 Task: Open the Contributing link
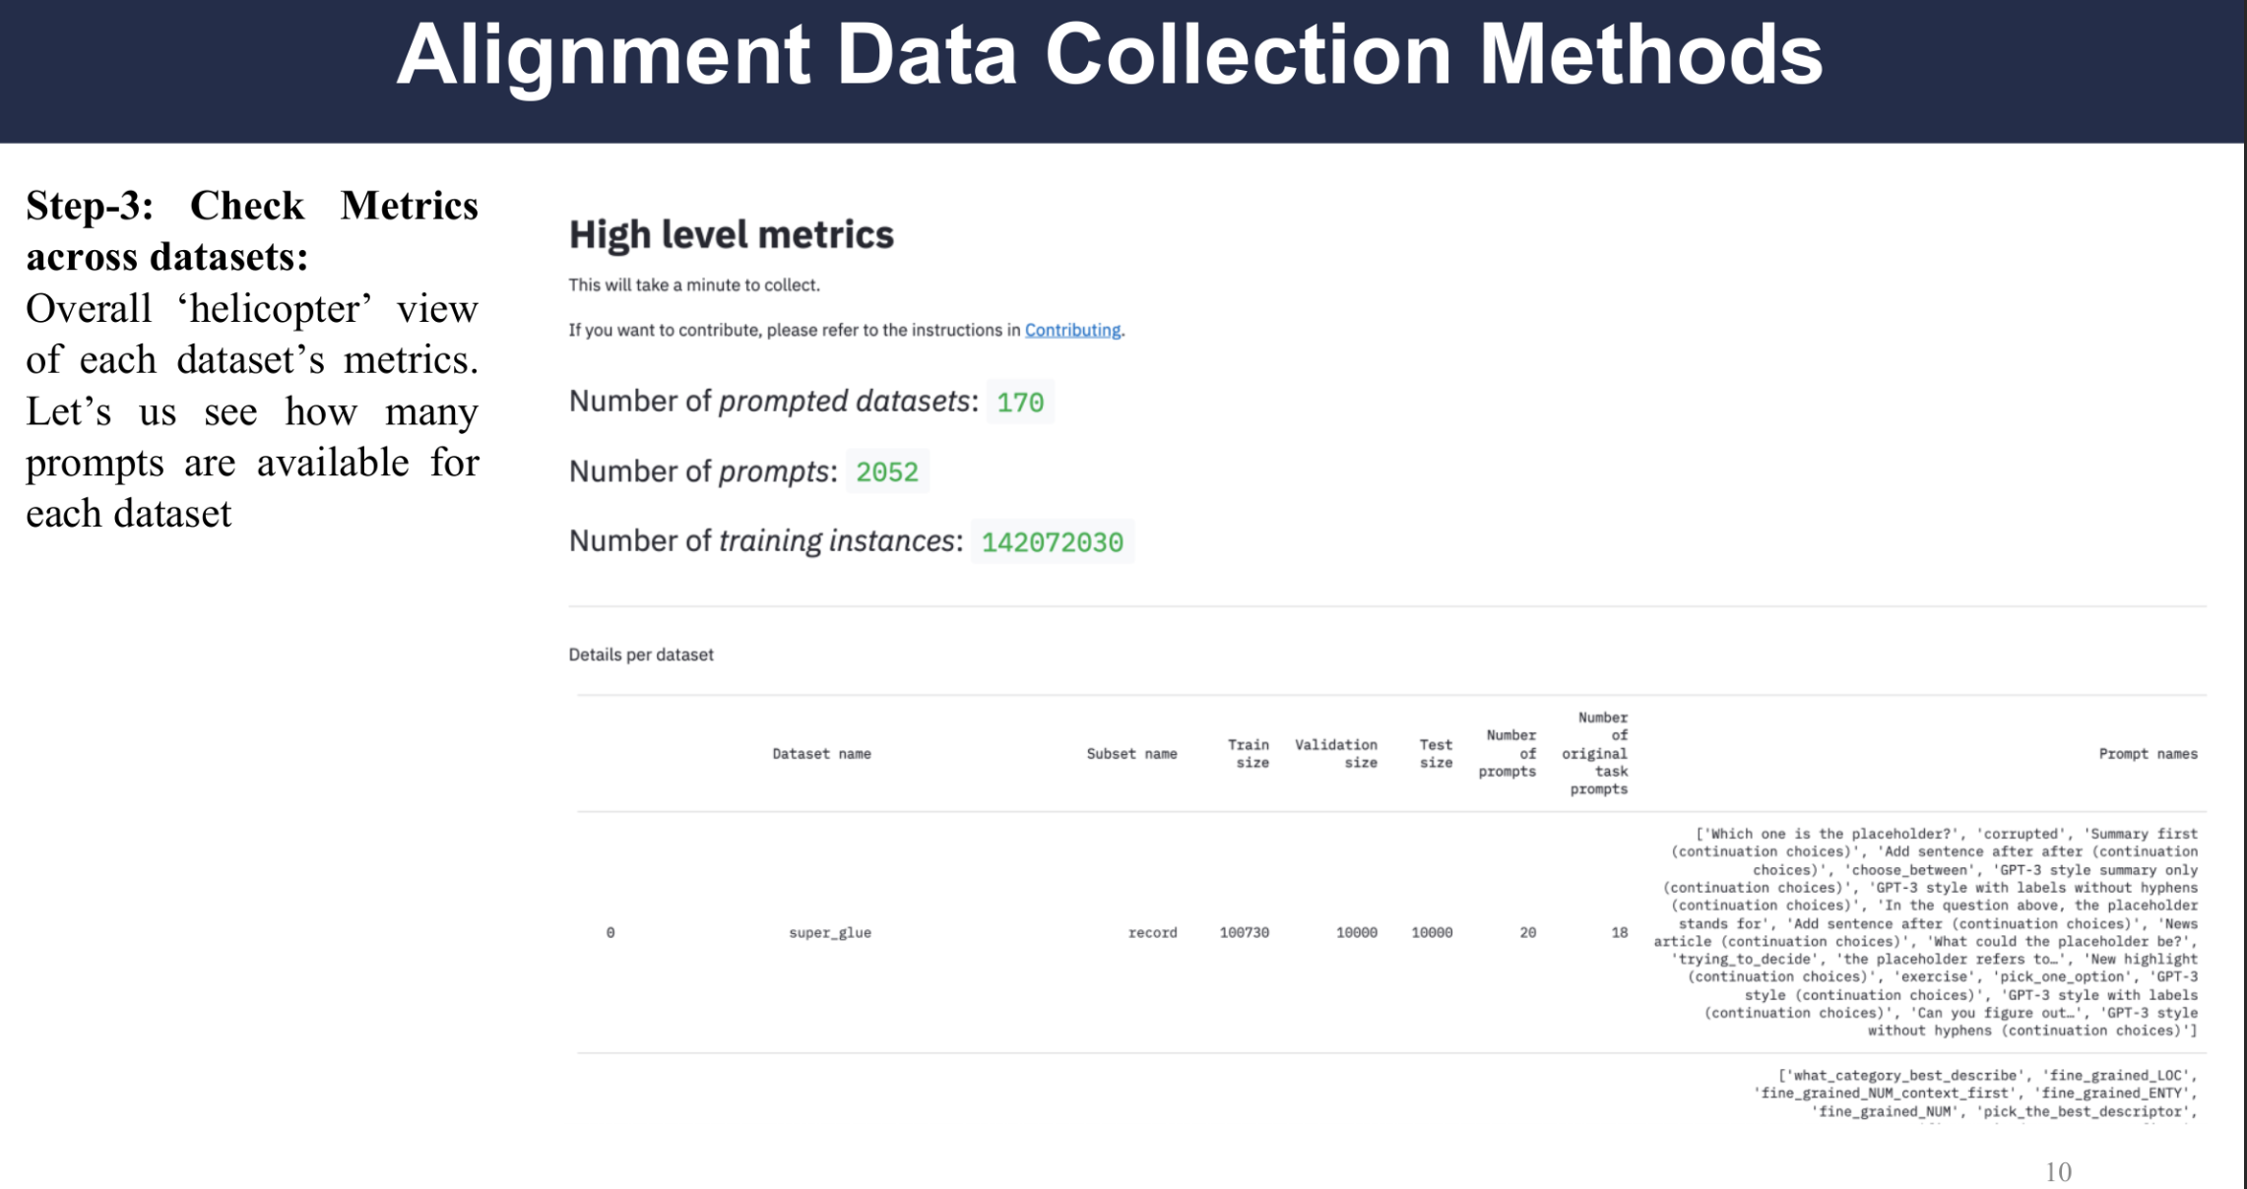pos(1072,330)
